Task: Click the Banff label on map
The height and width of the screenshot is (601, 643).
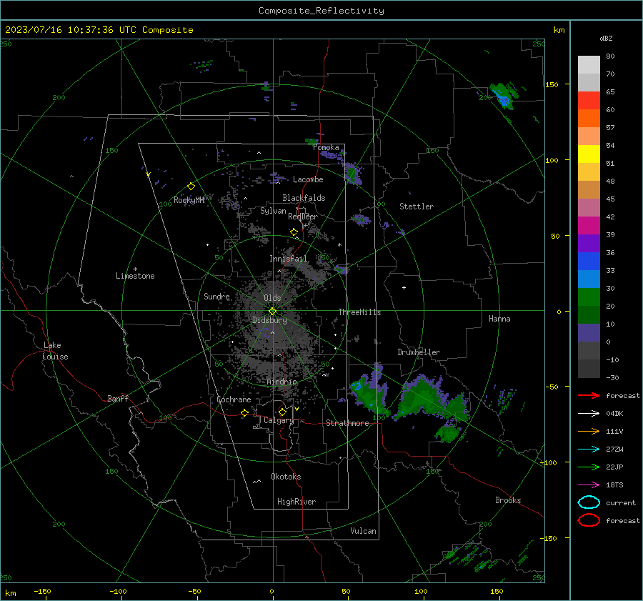Action: point(118,398)
